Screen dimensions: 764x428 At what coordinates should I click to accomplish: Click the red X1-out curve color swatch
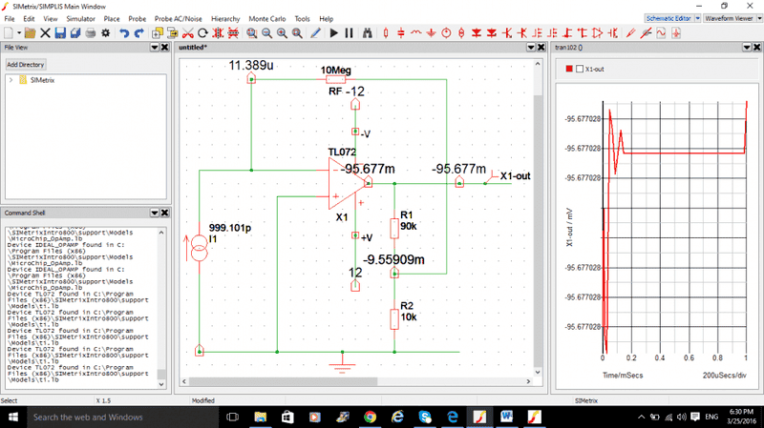click(568, 69)
